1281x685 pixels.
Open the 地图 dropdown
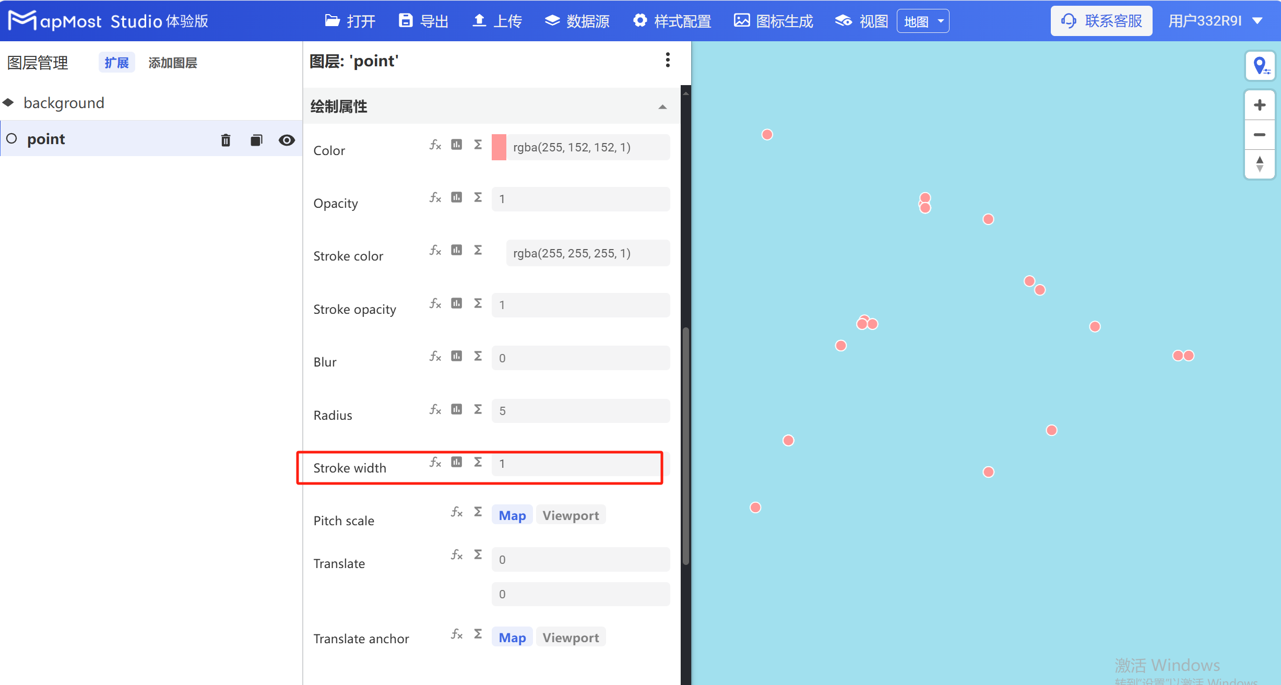coord(922,21)
